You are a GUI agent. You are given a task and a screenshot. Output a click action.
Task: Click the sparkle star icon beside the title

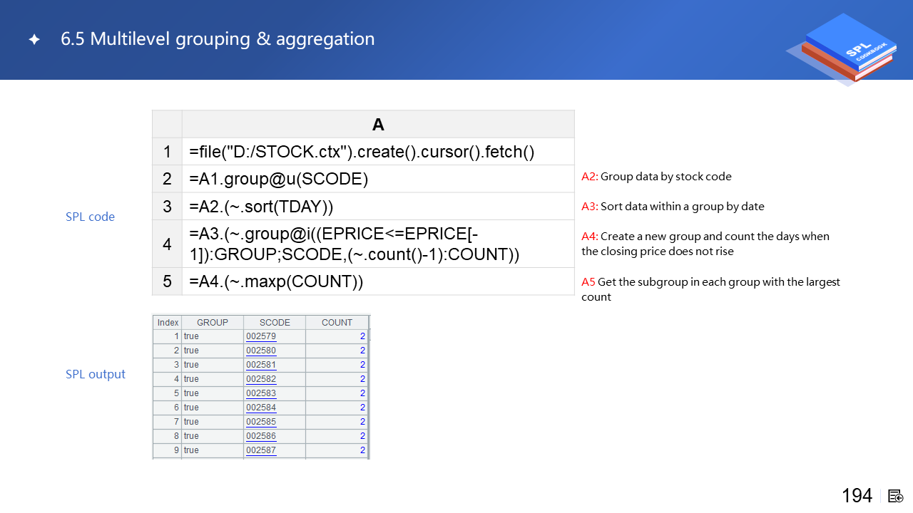click(x=34, y=40)
